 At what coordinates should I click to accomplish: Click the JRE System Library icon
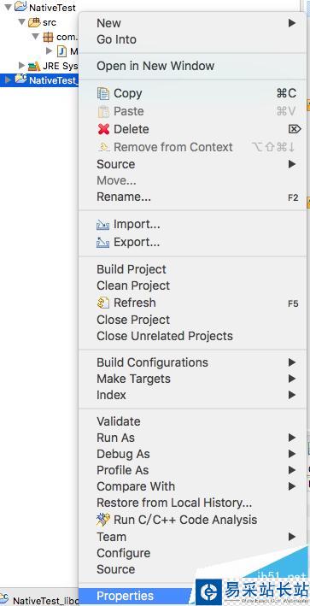tap(34, 66)
